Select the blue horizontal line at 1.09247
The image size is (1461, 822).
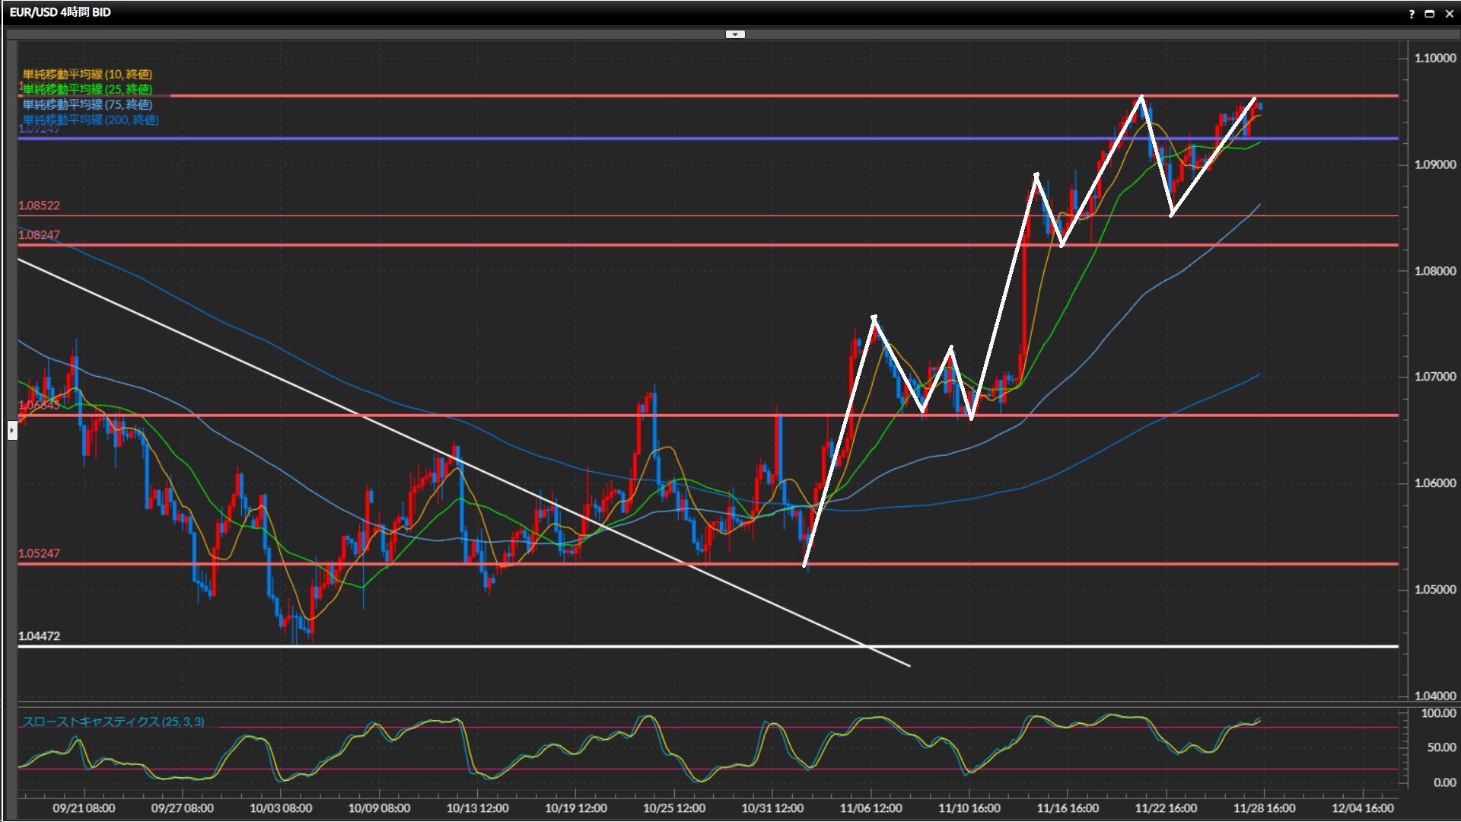tap(533, 139)
